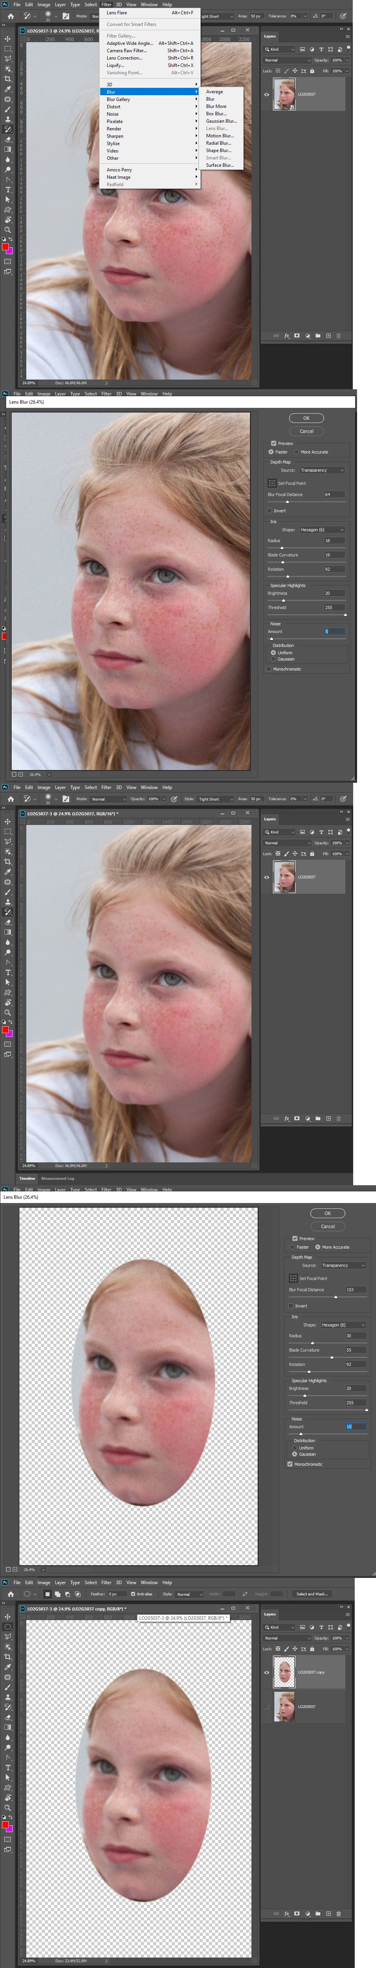The height and width of the screenshot is (1968, 376).
Task: Click OK in Radius 18 Lens Blur dialog
Action: (x=306, y=418)
